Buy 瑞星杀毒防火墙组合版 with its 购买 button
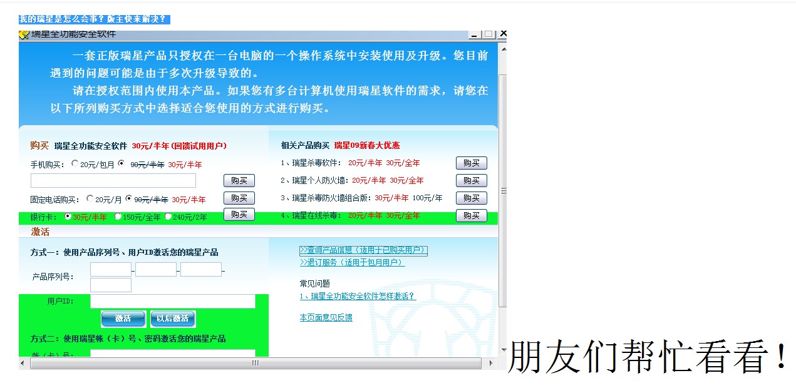The image size is (796, 388). [472, 198]
